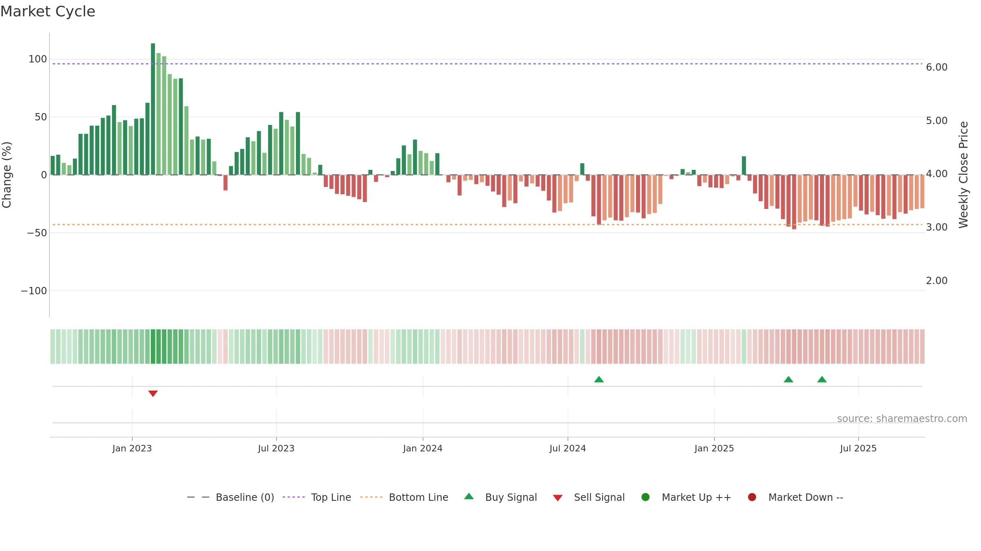This screenshot has width=981, height=551.
Task: Click the 5.00 price tick label
Action: tap(937, 121)
